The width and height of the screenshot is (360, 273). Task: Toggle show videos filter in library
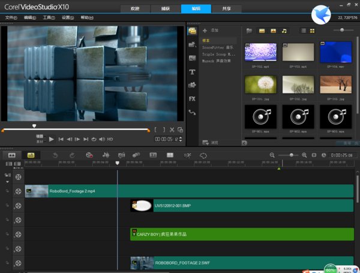[262, 31]
